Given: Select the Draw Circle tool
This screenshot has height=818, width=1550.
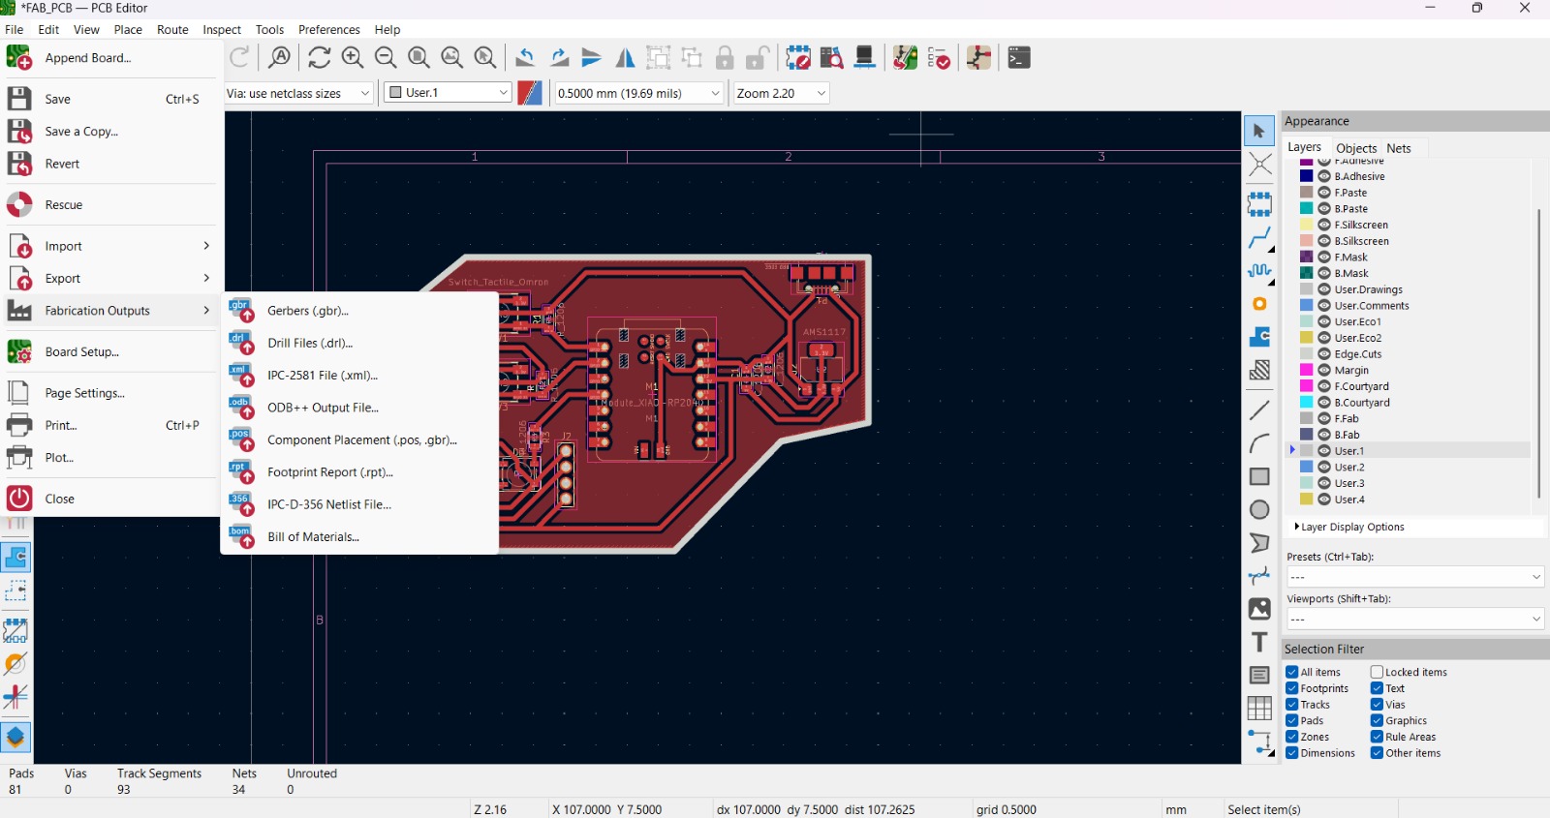Looking at the screenshot, I should pos(1259,510).
